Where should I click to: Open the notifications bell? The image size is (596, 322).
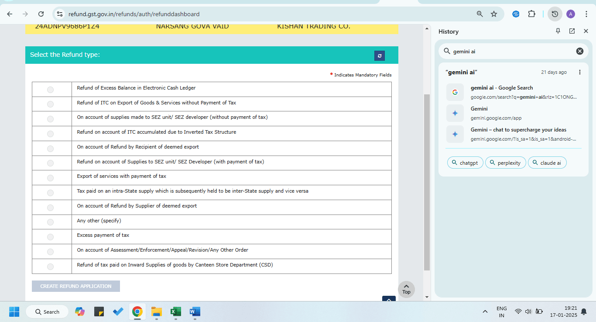(x=584, y=312)
